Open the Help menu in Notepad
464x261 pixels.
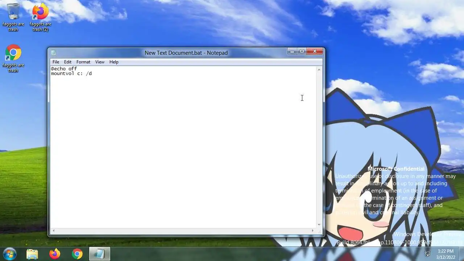click(x=114, y=62)
